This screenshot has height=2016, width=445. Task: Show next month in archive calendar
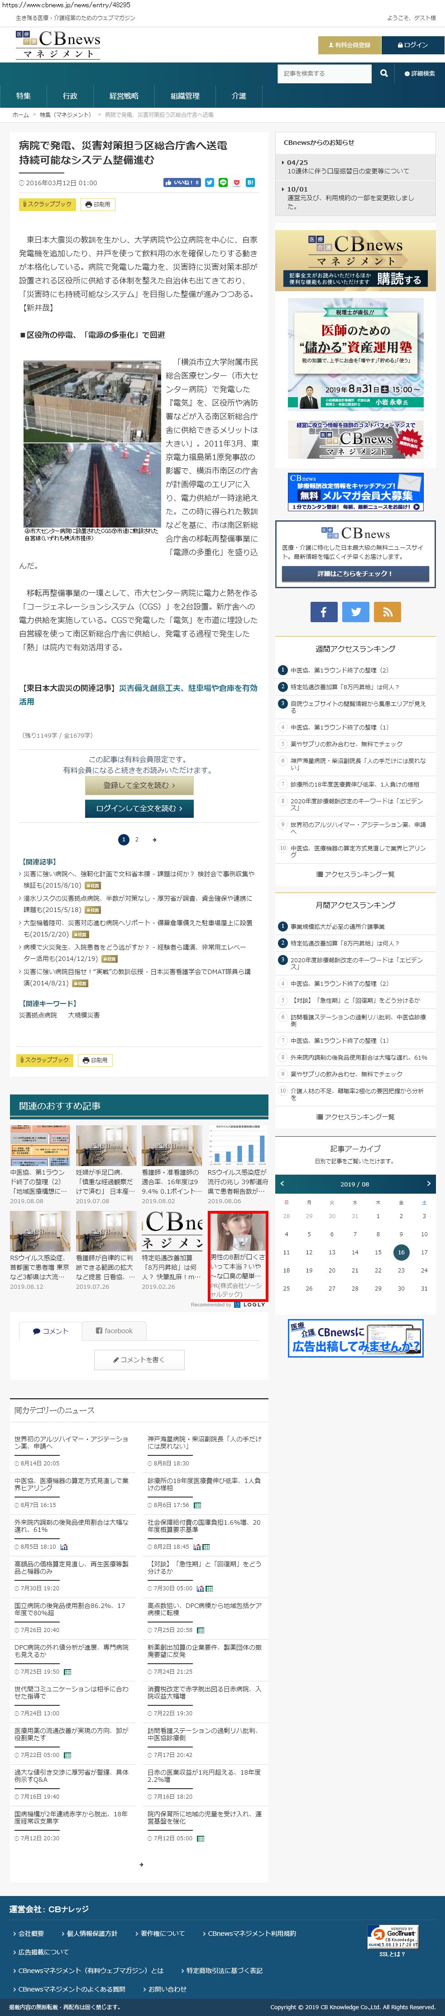(427, 1183)
